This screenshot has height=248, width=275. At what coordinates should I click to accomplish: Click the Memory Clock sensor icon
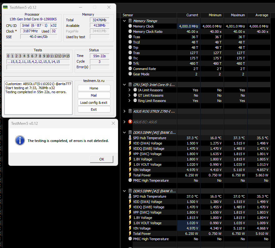click(x=130, y=26)
